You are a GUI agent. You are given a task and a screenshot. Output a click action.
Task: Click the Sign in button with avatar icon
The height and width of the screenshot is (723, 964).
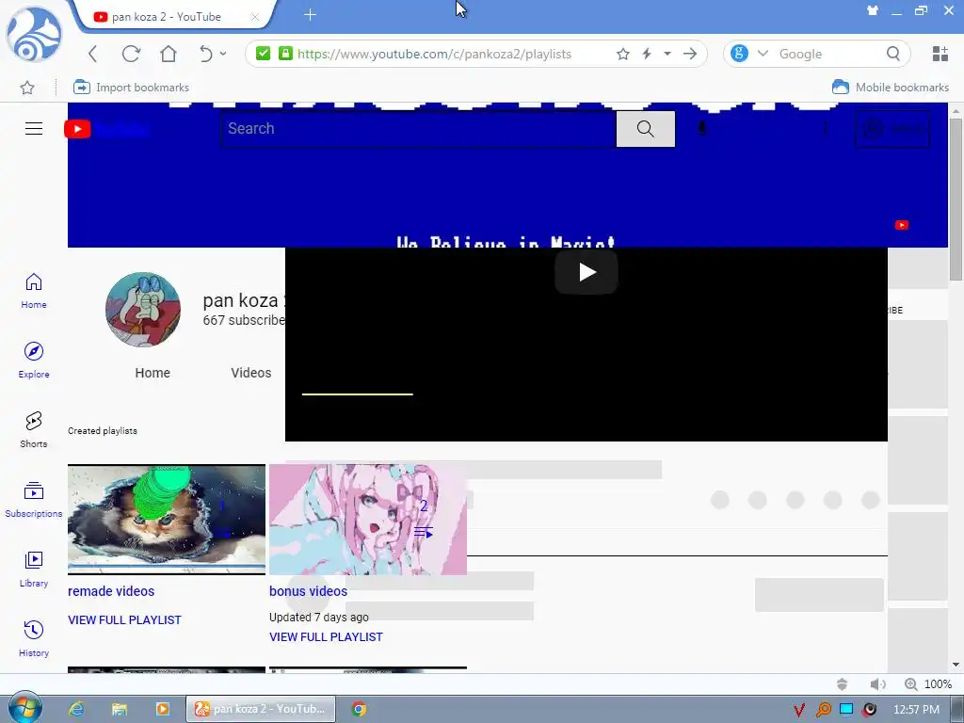[892, 129]
